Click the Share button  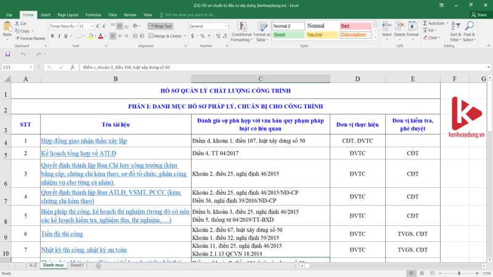point(478,14)
